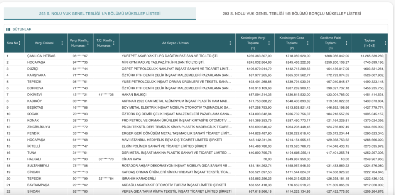This screenshot has width=395, height=195.
Task: Sort by Vergi Dairesi column header
Action: (x=44, y=43)
